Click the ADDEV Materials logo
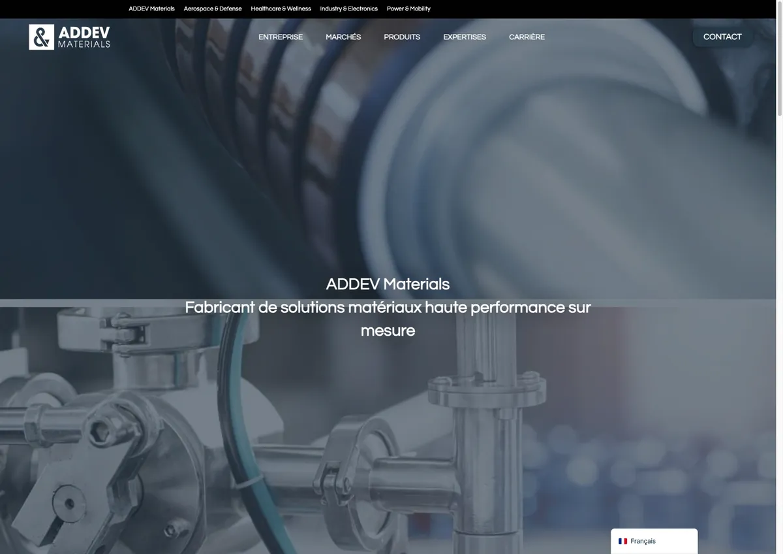 click(x=70, y=37)
